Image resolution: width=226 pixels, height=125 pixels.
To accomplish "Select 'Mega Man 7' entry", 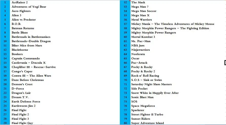I will pos(140,7).
